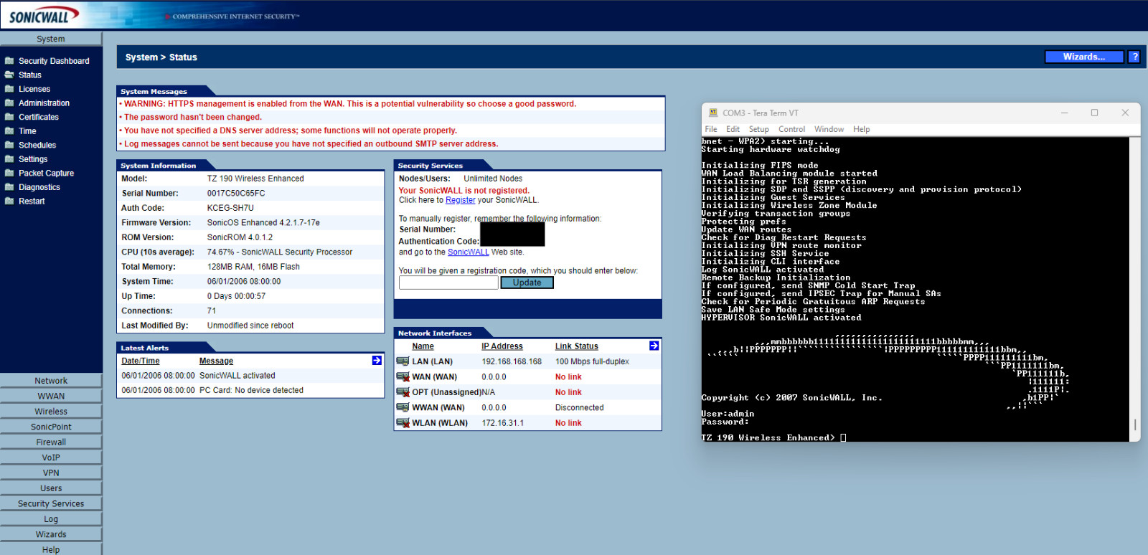Expand the VoIP section
The height and width of the screenshot is (555, 1148).
[51, 457]
